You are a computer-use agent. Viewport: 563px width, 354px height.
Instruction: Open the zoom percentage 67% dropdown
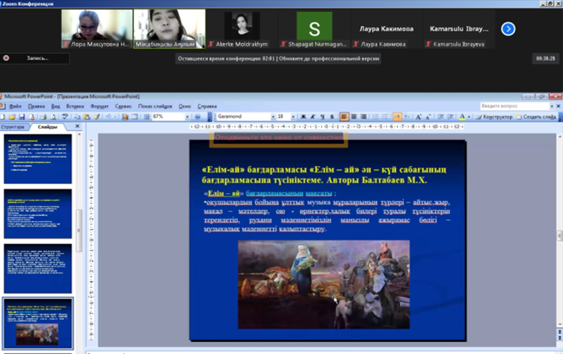click(x=187, y=117)
